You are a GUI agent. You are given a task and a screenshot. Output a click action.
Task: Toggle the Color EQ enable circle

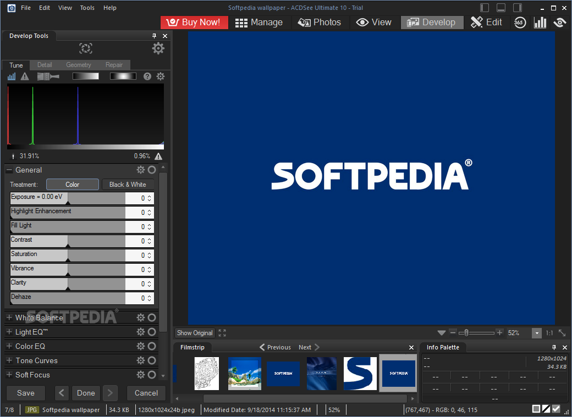152,346
